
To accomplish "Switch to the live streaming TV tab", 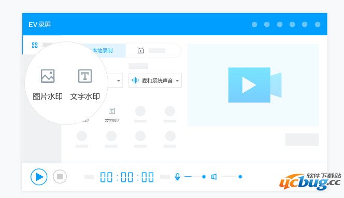I will click(153, 50).
